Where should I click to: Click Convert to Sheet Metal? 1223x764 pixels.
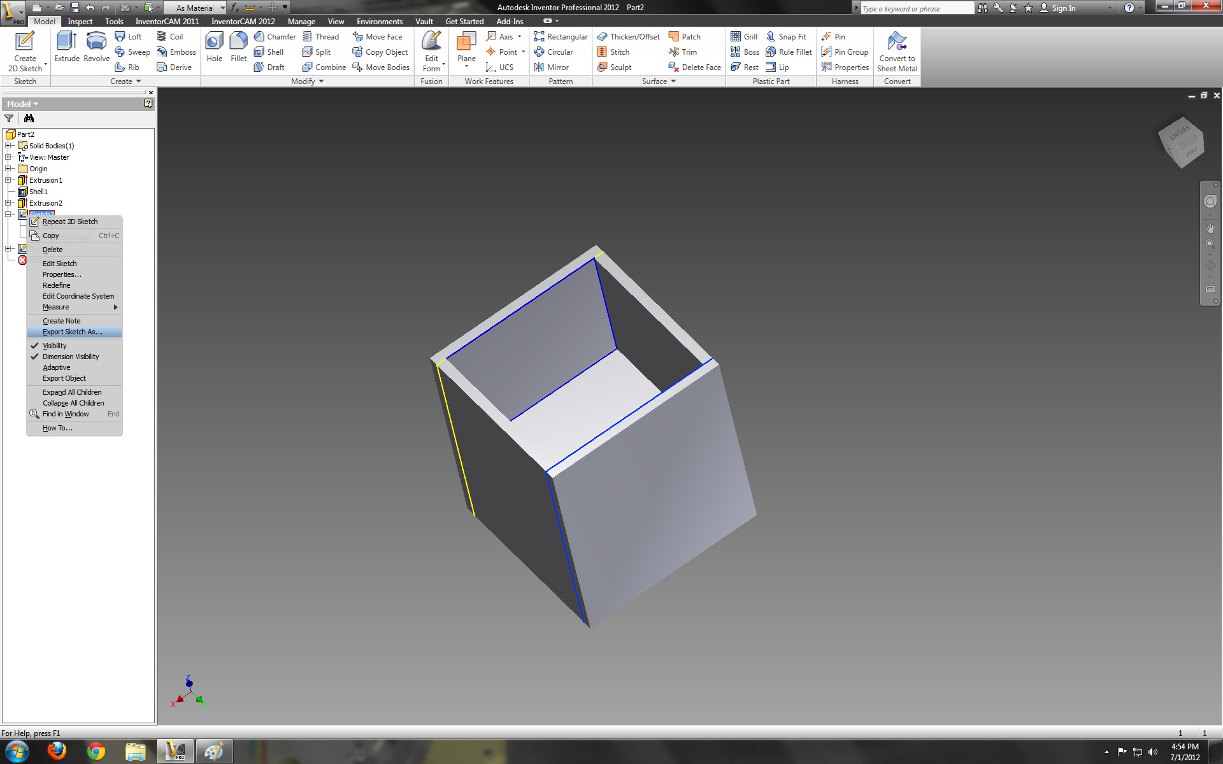[897, 52]
